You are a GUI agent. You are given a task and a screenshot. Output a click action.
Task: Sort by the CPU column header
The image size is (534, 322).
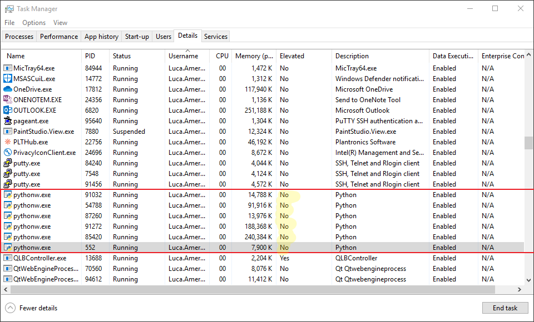222,56
